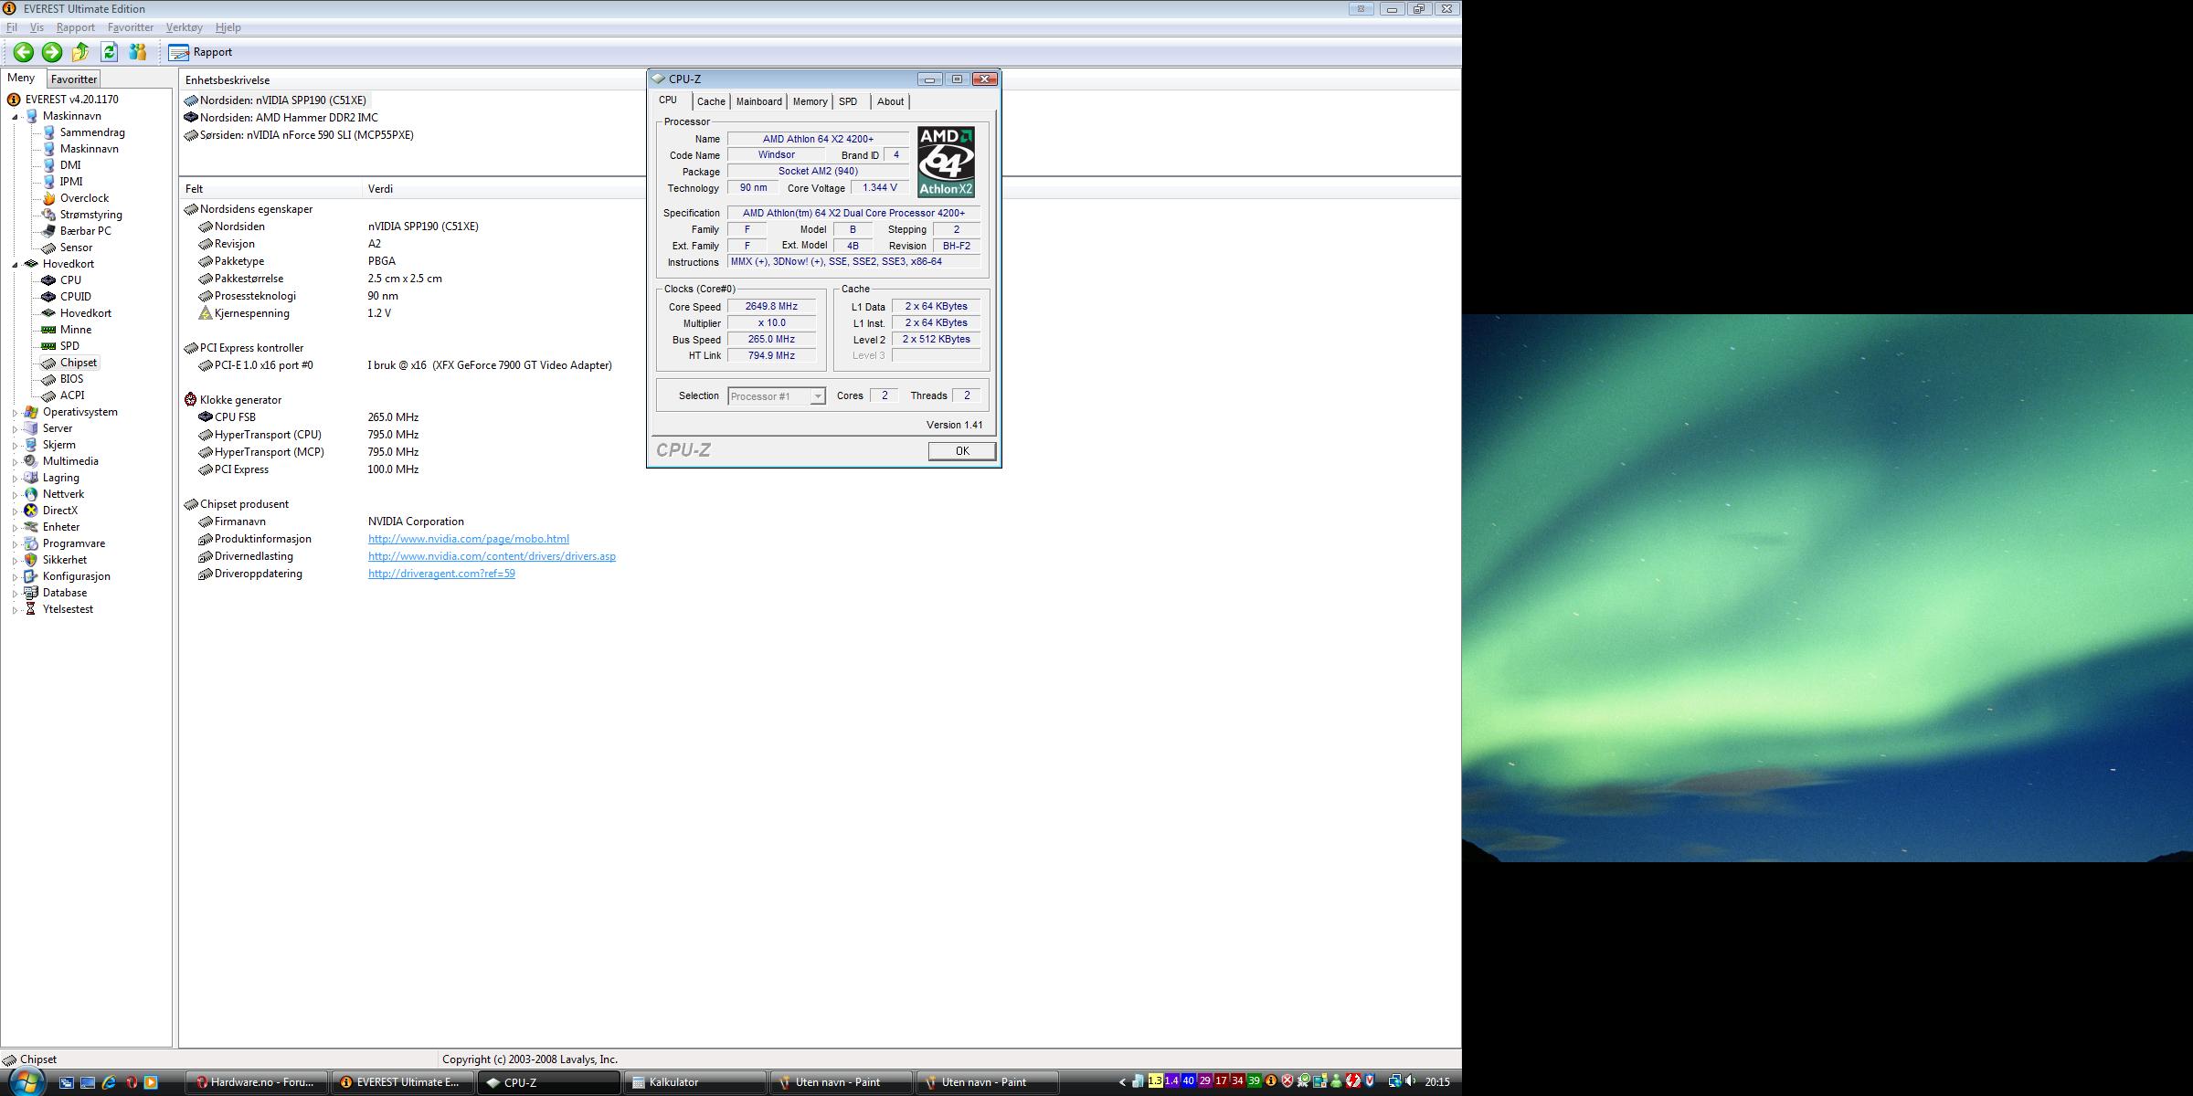This screenshot has height=1096, width=2193.
Task: Open the Processor #1 selection dropdown
Action: [777, 396]
